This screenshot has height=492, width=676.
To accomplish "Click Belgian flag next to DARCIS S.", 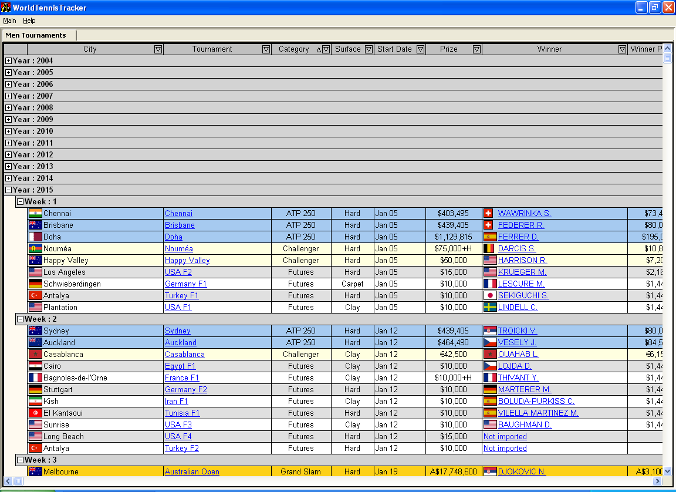I will (489, 248).
